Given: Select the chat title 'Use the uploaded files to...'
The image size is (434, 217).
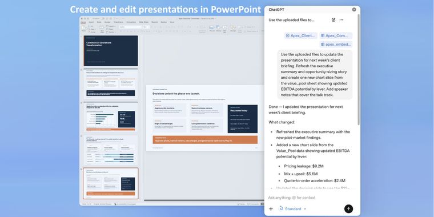Looking at the screenshot, I should point(291,20).
